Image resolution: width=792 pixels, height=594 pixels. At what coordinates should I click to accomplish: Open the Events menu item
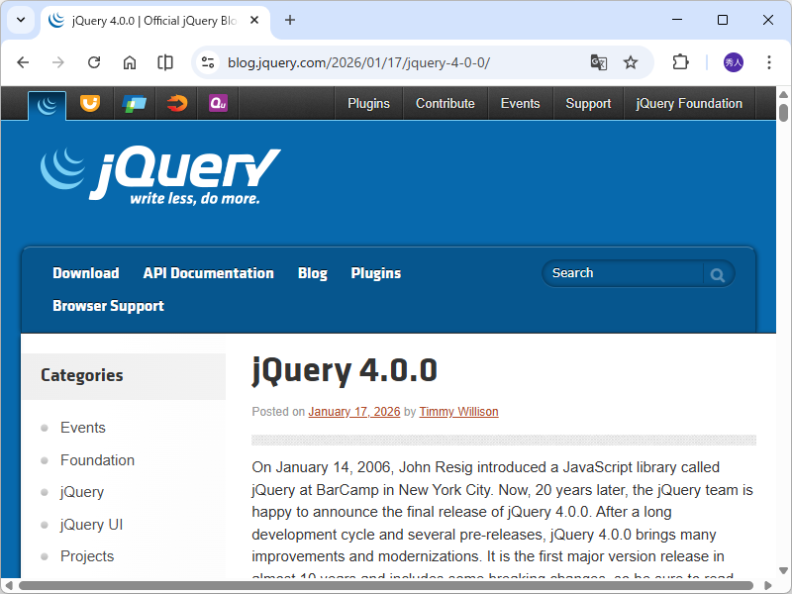(521, 104)
